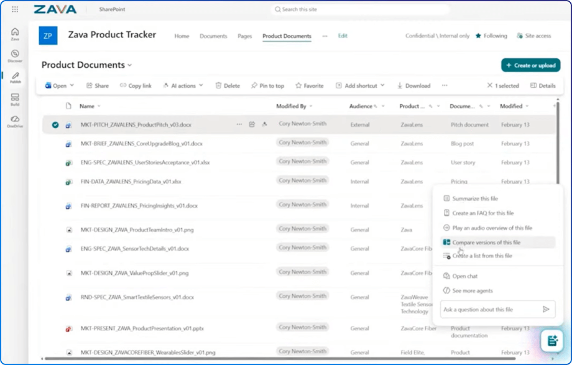
Task: Click the Edit navigation link
Action: pyautogui.click(x=343, y=36)
